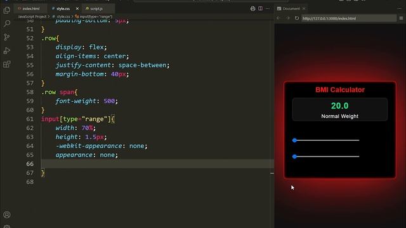
Task: Click line number 52
Action: (x=30, y=38)
